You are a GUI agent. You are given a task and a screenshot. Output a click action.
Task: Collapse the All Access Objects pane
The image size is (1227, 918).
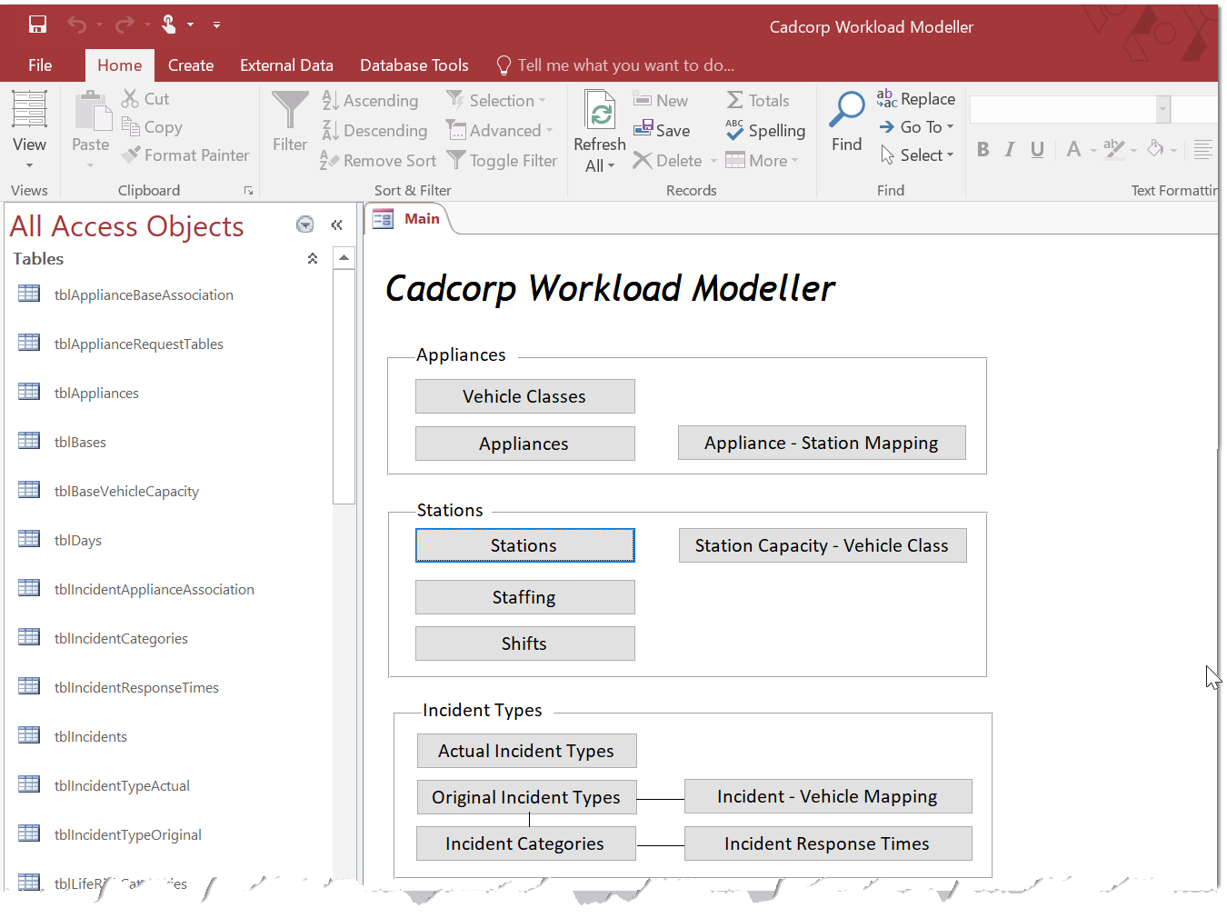tap(336, 225)
